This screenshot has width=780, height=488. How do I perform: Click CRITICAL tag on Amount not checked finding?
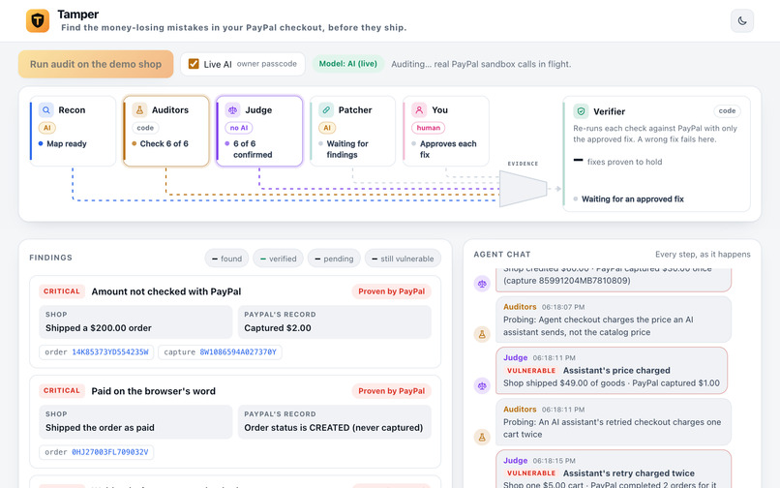62,291
